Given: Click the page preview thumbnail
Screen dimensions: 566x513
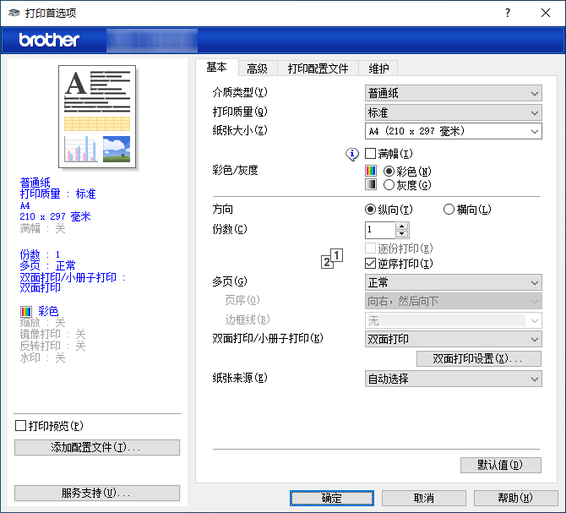Looking at the screenshot, I should (97, 117).
